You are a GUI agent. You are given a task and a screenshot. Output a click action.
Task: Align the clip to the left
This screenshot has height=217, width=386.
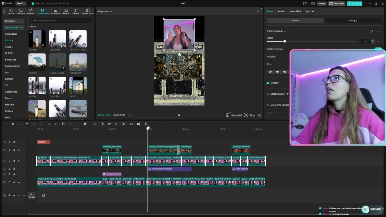[x=270, y=72]
